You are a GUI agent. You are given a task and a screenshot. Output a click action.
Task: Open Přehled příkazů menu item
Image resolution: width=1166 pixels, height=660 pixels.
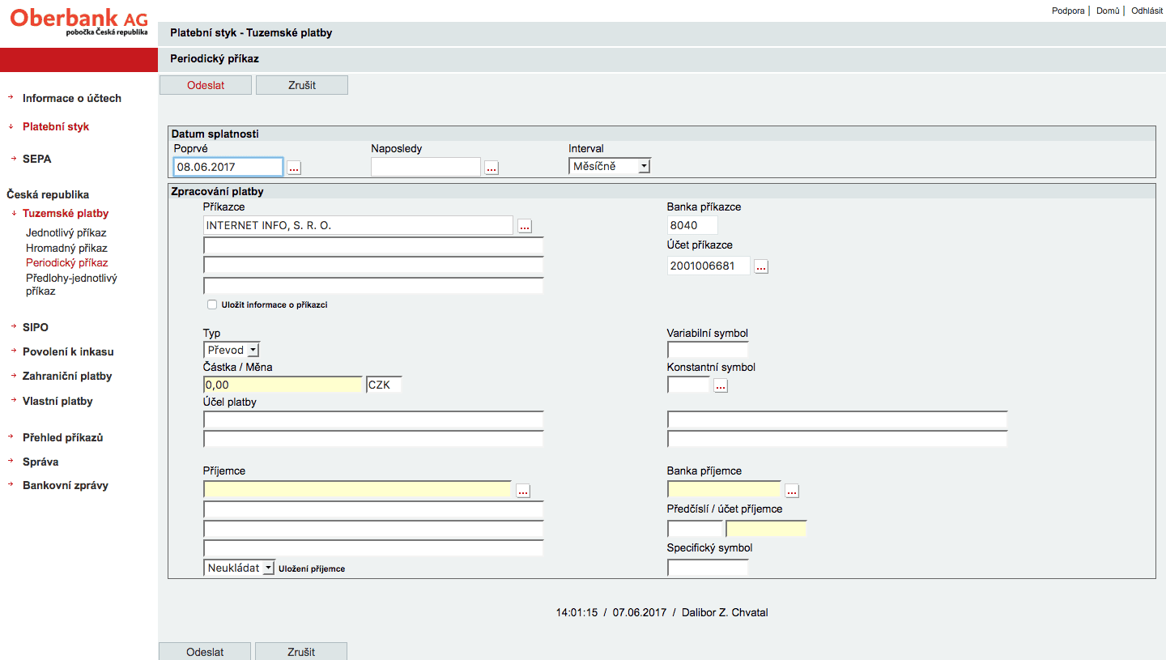click(x=62, y=437)
